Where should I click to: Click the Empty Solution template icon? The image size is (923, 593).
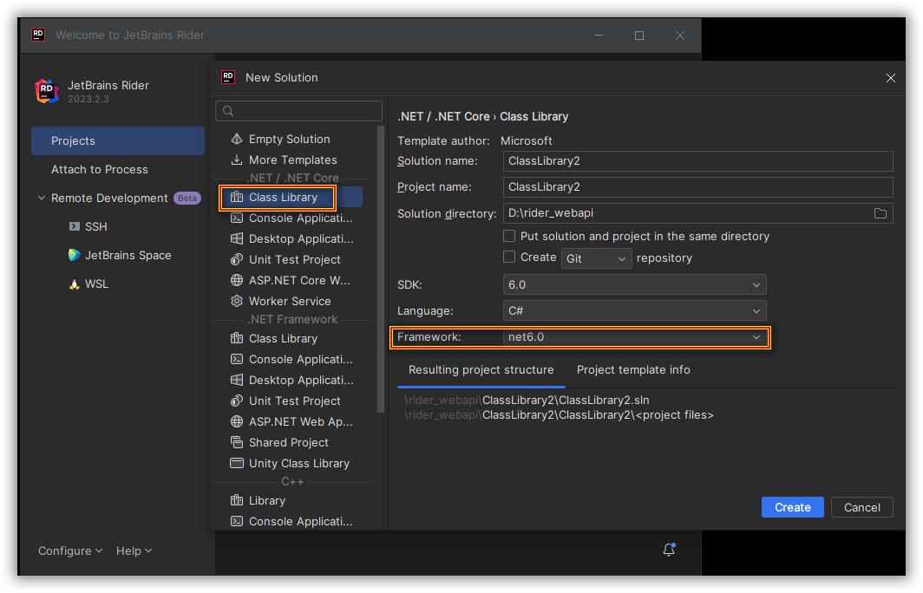pyautogui.click(x=237, y=139)
